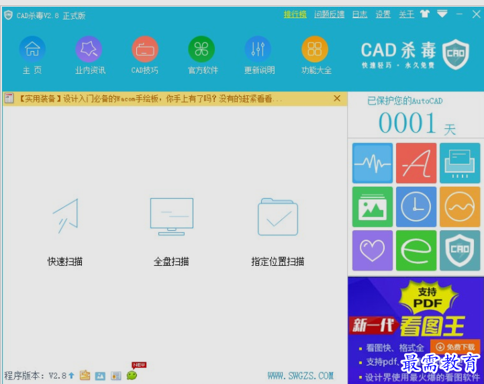Open the 设置 settings link
484x384 pixels.
(383, 15)
